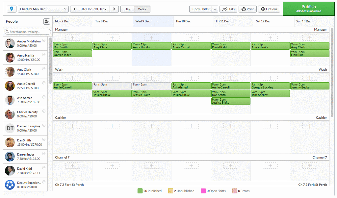This screenshot has height=198, width=337.
Task: Switch to Week view
Action: pos(142,9)
